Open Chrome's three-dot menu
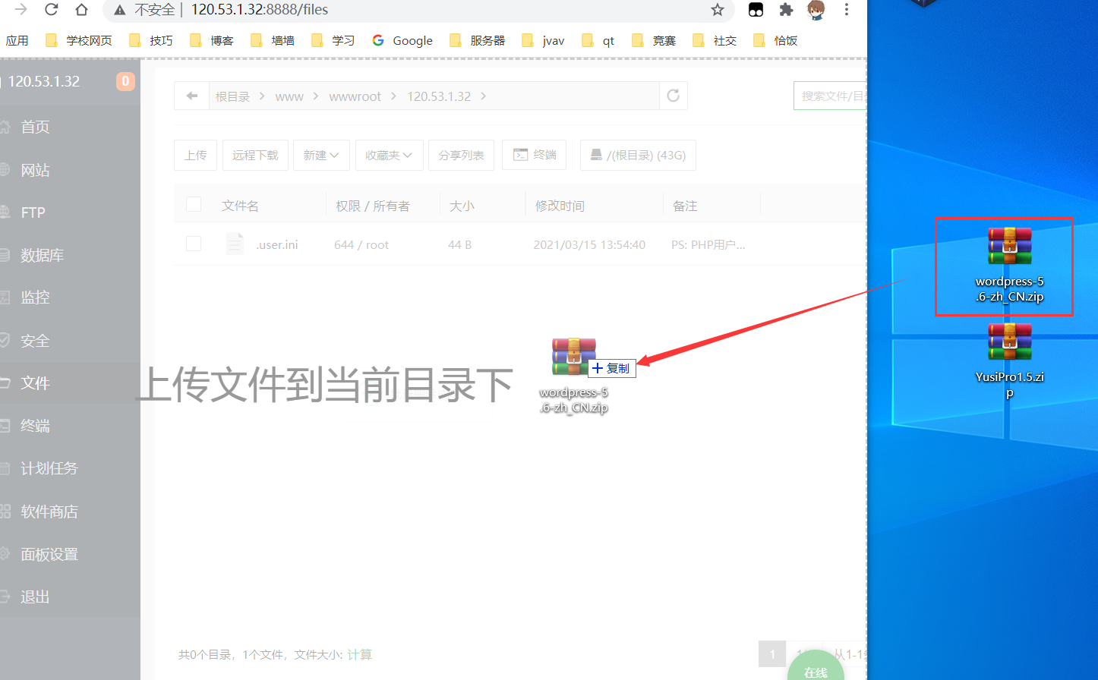Screen dimensions: 1098x680 [847, 10]
